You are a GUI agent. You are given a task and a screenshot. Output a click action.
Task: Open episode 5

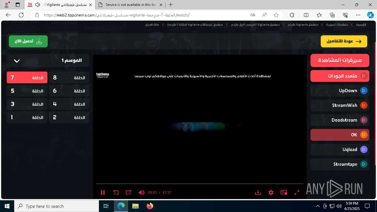[27, 91]
